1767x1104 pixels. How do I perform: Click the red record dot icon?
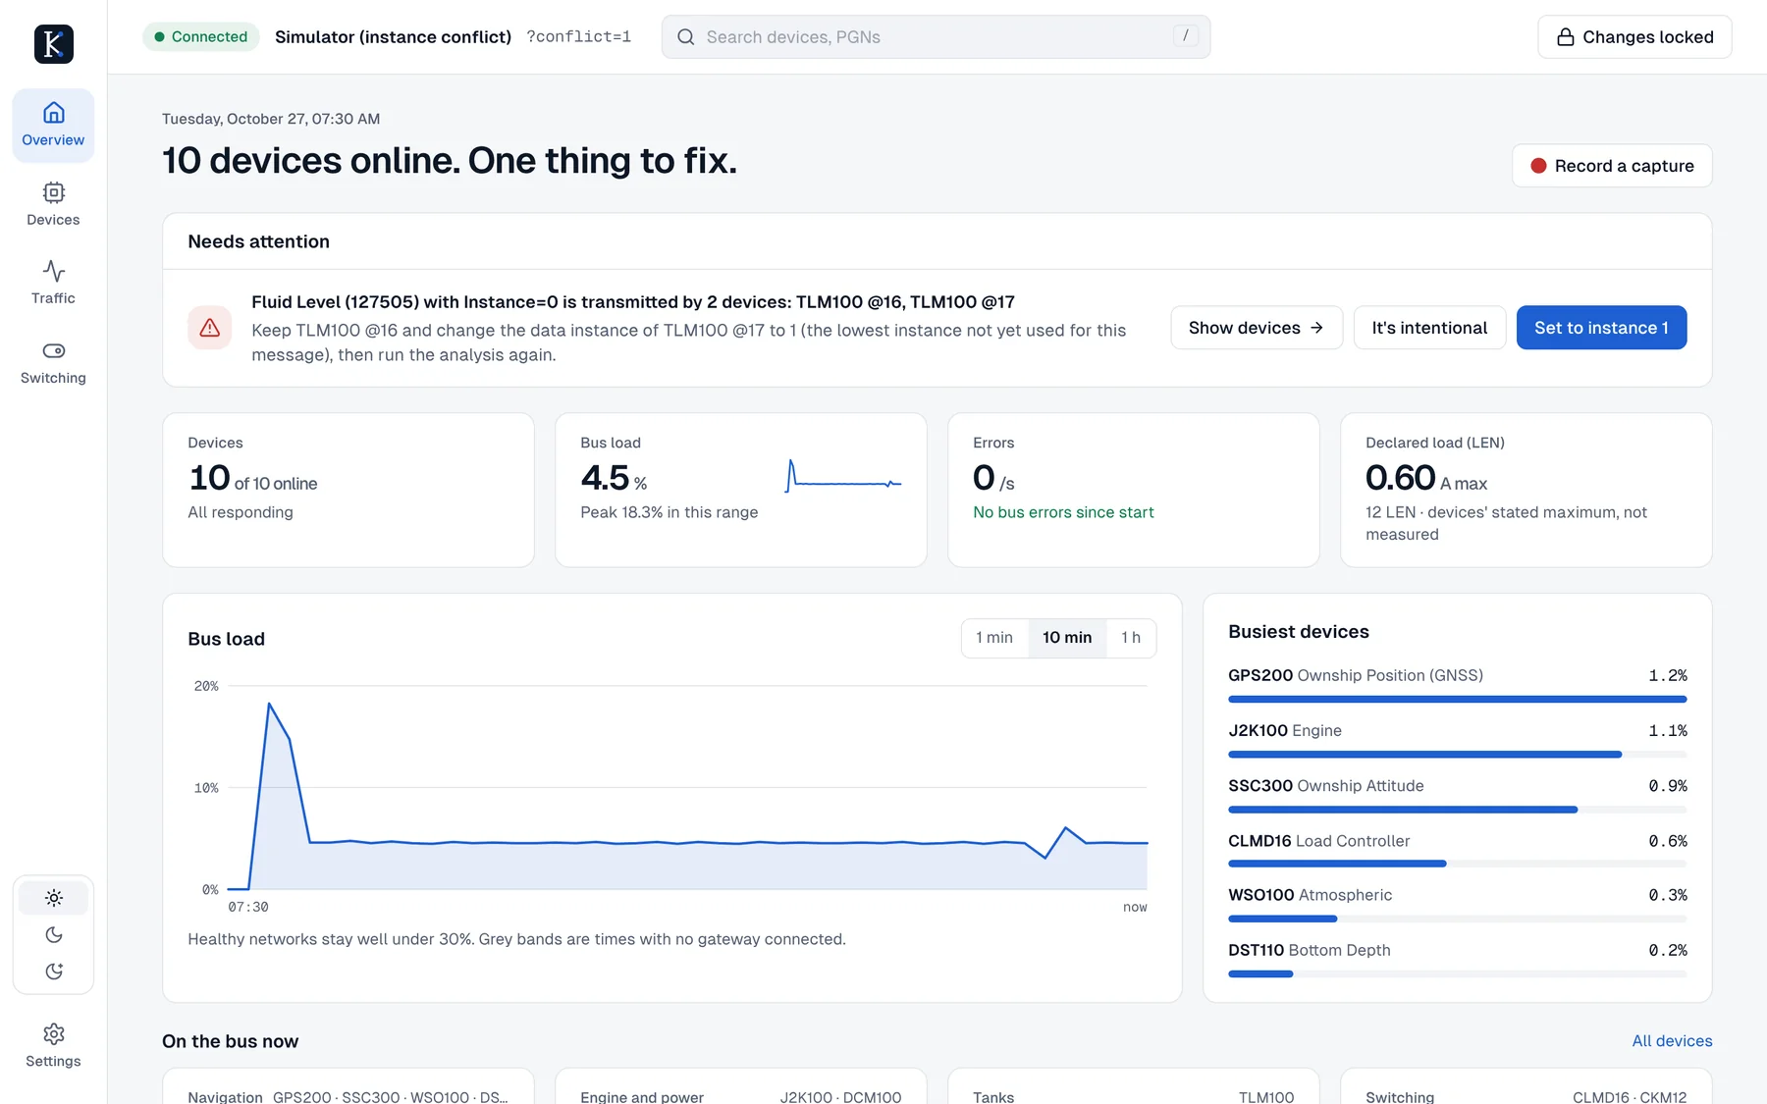tap(1538, 166)
